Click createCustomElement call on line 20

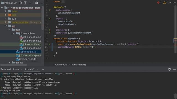[x=80, y=44]
